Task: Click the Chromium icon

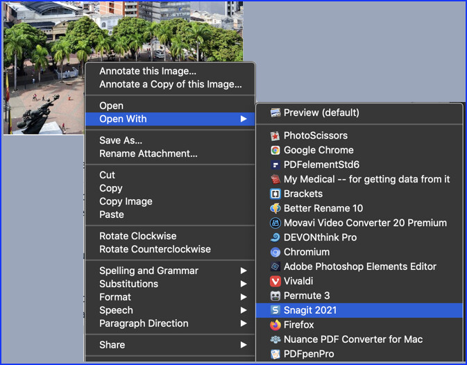Action: (275, 252)
